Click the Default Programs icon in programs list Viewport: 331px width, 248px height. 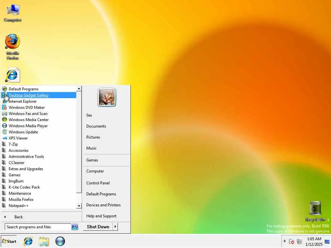coord(5,89)
